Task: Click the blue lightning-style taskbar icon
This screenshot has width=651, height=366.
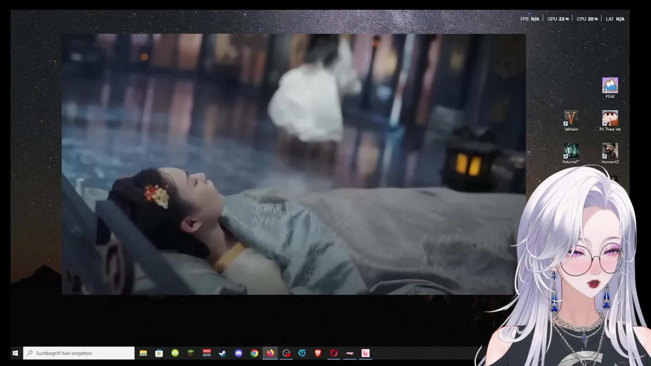Action: coord(302,353)
